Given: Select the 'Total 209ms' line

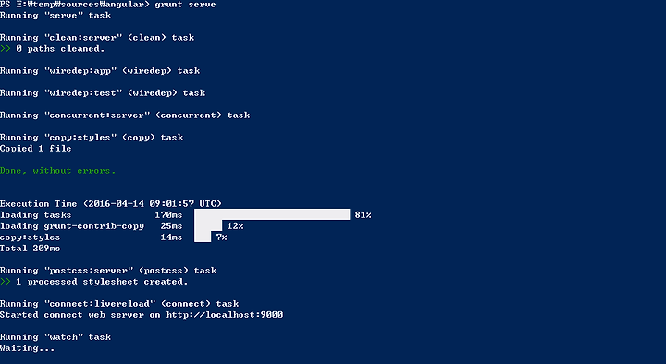Looking at the screenshot, I should point(31,249).
